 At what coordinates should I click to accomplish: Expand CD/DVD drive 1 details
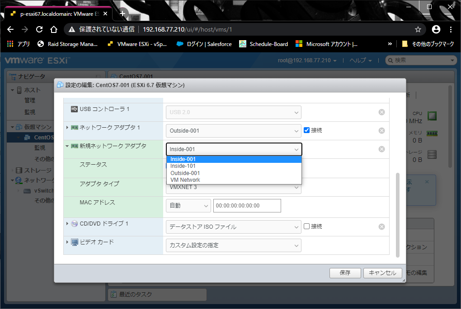point(67,224)
